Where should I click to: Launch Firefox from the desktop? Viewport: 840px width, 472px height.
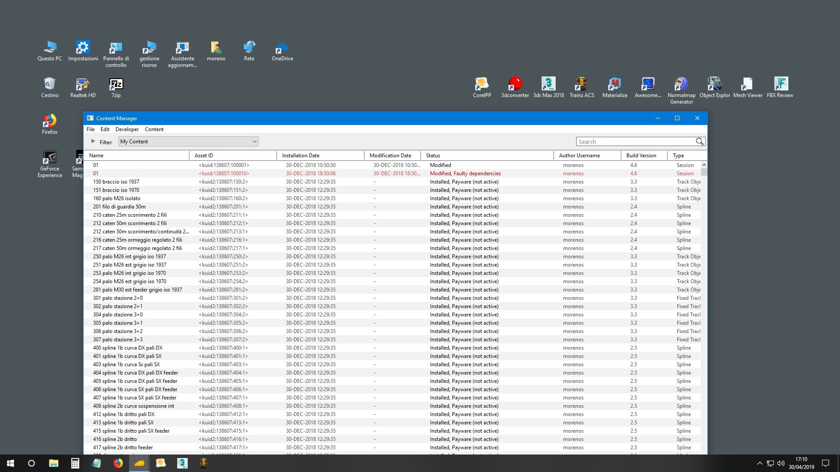[49, 125]
